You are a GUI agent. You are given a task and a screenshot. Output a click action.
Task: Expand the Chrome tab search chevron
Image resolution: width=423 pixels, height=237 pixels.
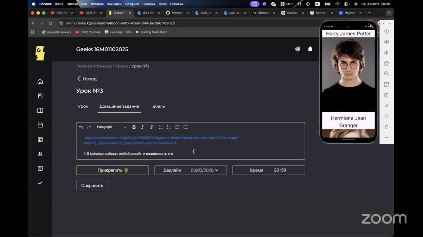coord(389,13)
